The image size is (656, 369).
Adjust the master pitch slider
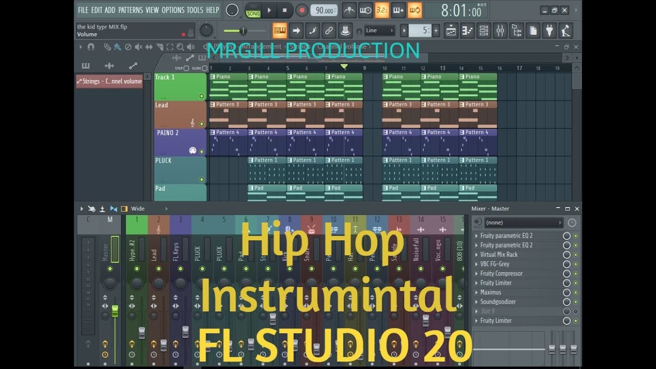[244, 31]
